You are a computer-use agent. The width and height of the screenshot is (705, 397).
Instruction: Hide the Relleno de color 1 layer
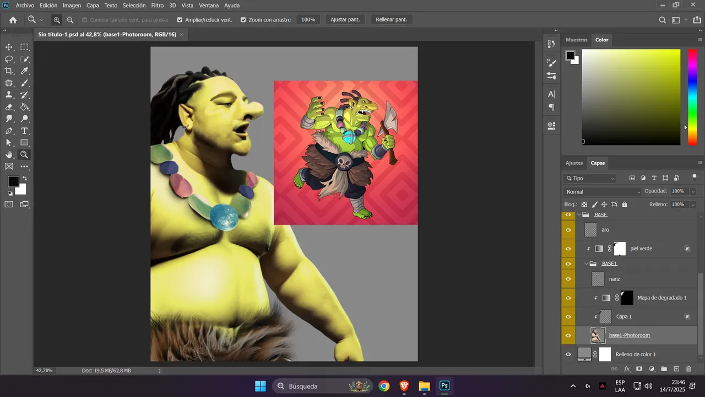point(568,354)
